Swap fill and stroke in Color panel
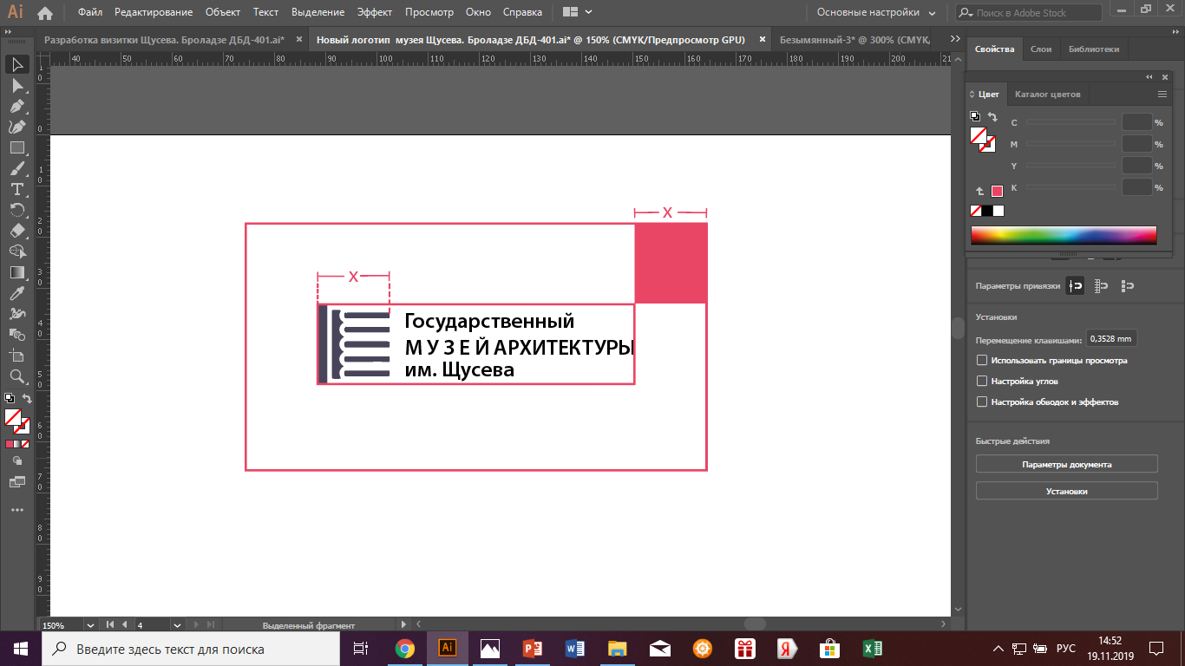This screenshot has width=1185, height=666. click(x=993, y=116)
